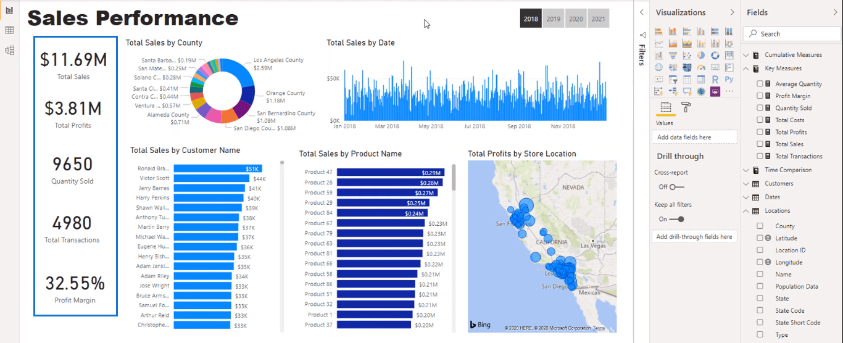Expand the Cumulative Measures table
Screen dimensions: 843x343
pos(746,55)
